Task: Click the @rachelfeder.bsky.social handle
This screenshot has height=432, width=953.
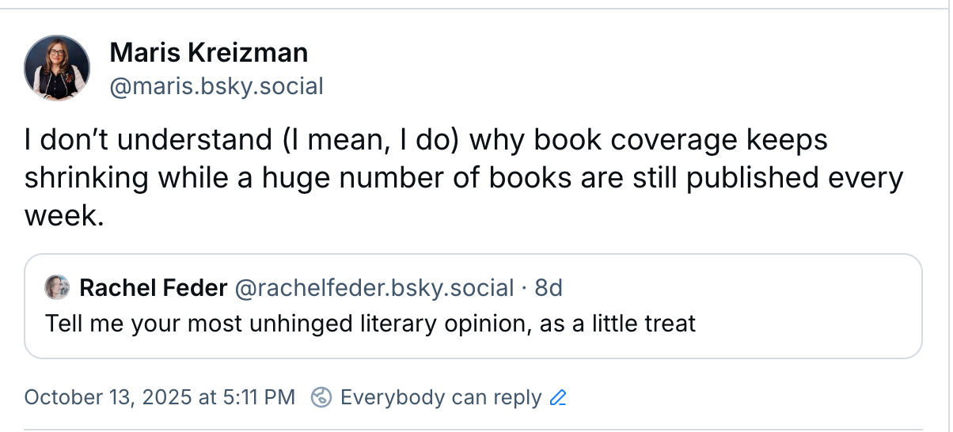Action: coord(374,288)
